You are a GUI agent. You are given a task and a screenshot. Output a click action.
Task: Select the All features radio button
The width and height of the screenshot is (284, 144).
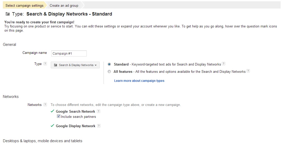[x=109, y=71]
